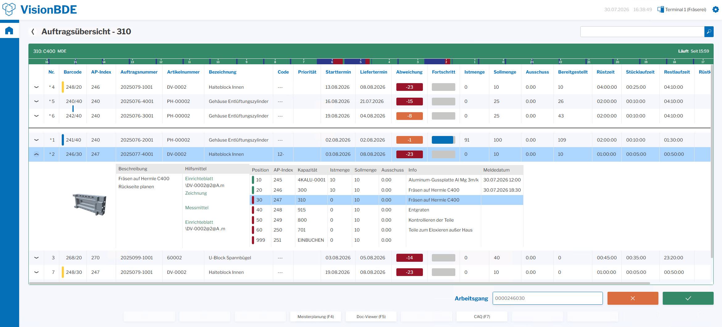Screen dimensions: 722x327
Task: Confirm with the green checkmark button
Action: 688,298
